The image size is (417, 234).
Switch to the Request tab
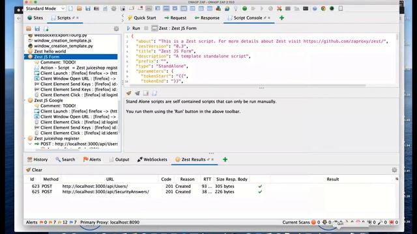coord(175,18)
